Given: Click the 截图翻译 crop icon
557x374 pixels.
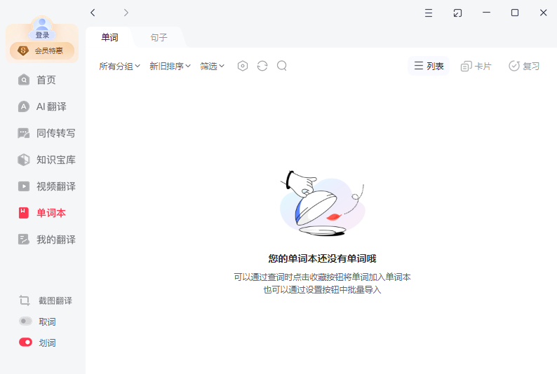Looking at the screenshot, I should pos(24,300).
